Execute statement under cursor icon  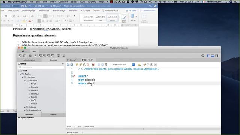click(81, 64)
